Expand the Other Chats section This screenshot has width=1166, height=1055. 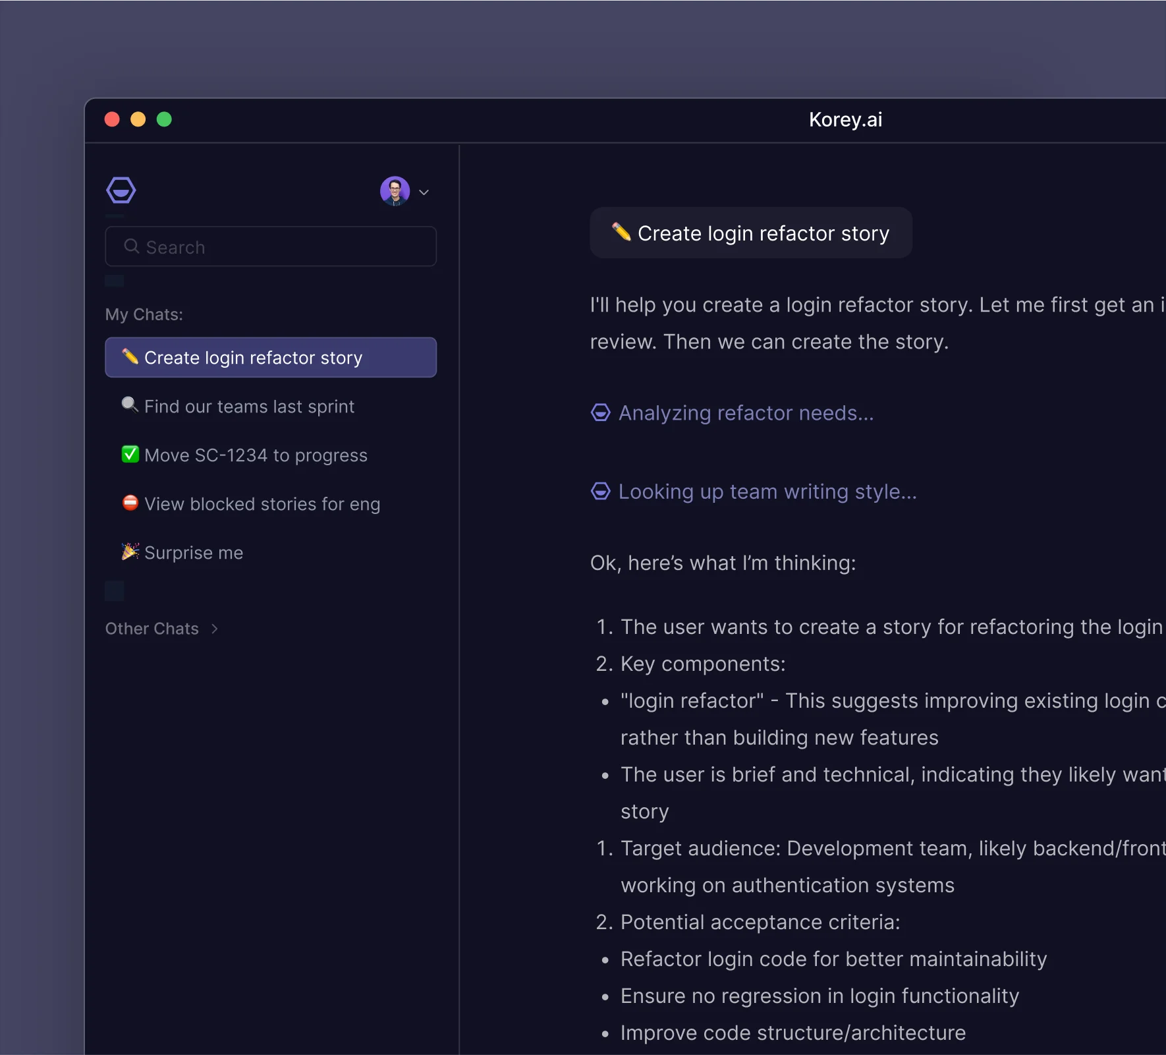coord(162,629)
